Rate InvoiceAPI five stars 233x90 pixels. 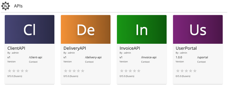point(139,71)
